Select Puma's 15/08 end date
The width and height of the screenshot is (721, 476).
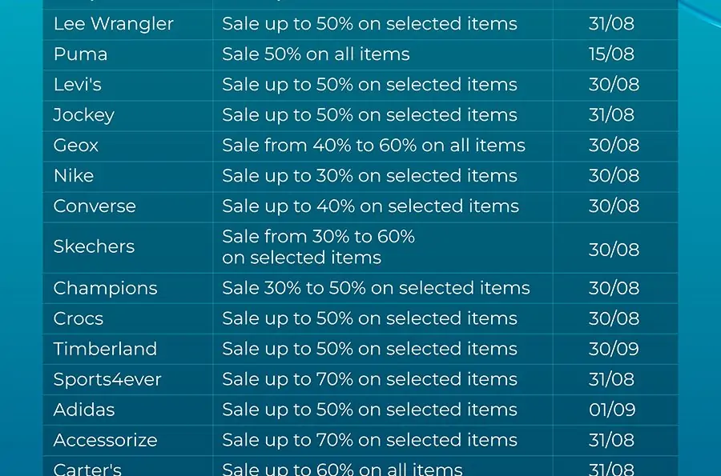point(611,54)
